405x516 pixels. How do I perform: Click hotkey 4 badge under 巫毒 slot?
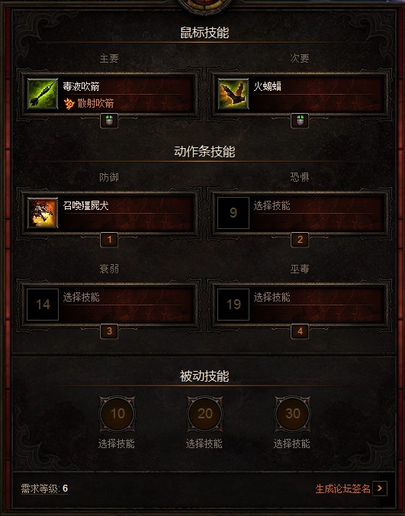pos(300,331)
